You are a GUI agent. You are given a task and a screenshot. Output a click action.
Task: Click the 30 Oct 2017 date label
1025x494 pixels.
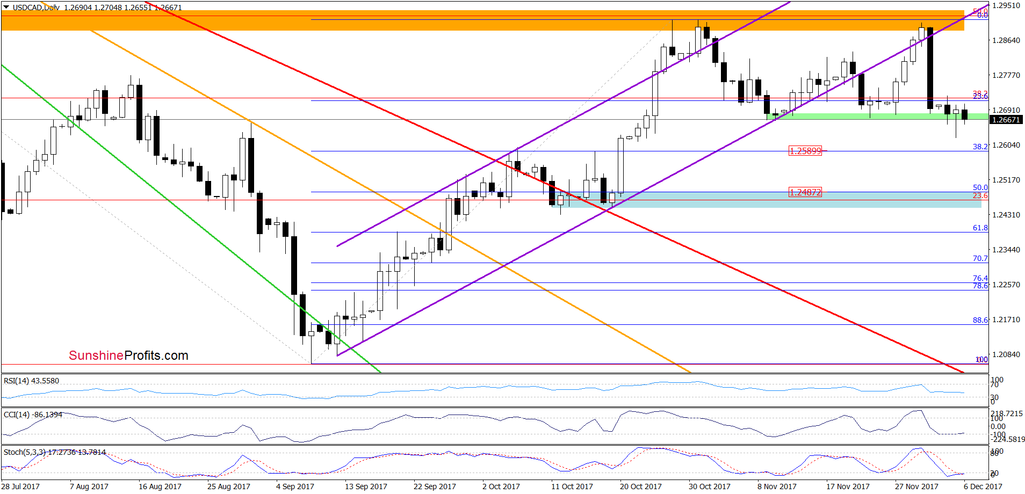(x=710, y=486)
